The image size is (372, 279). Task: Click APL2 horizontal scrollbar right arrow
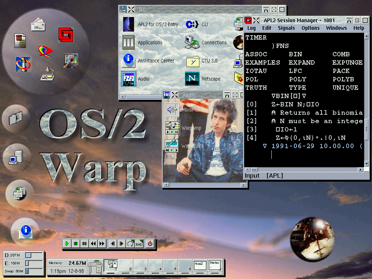[361, 169]
